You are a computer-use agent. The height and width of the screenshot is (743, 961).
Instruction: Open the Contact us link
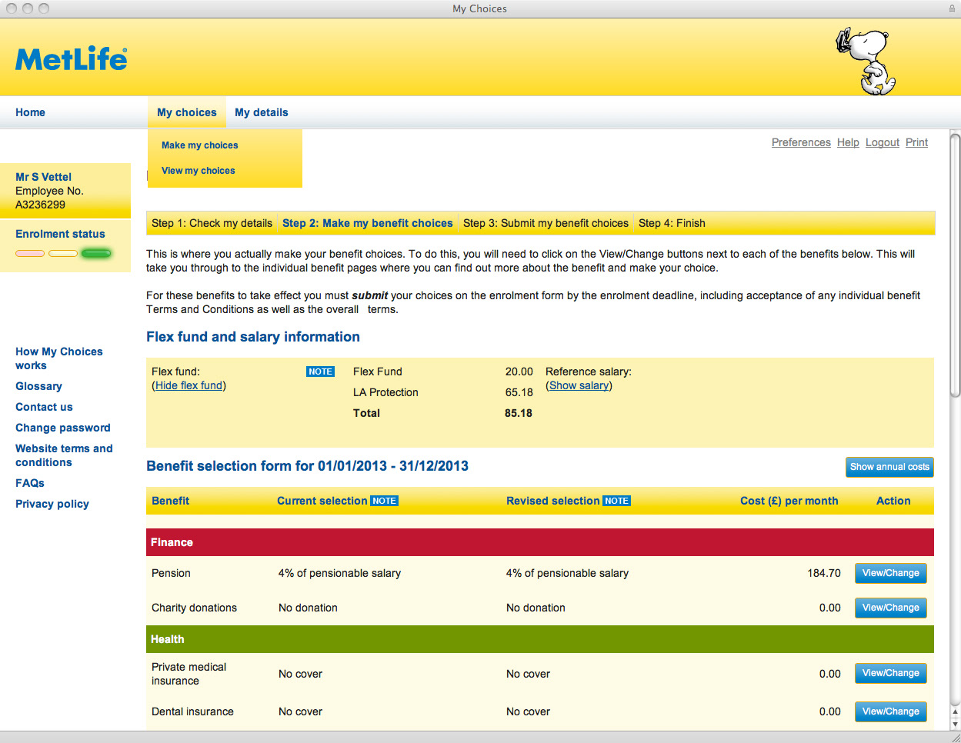[44, 407]
